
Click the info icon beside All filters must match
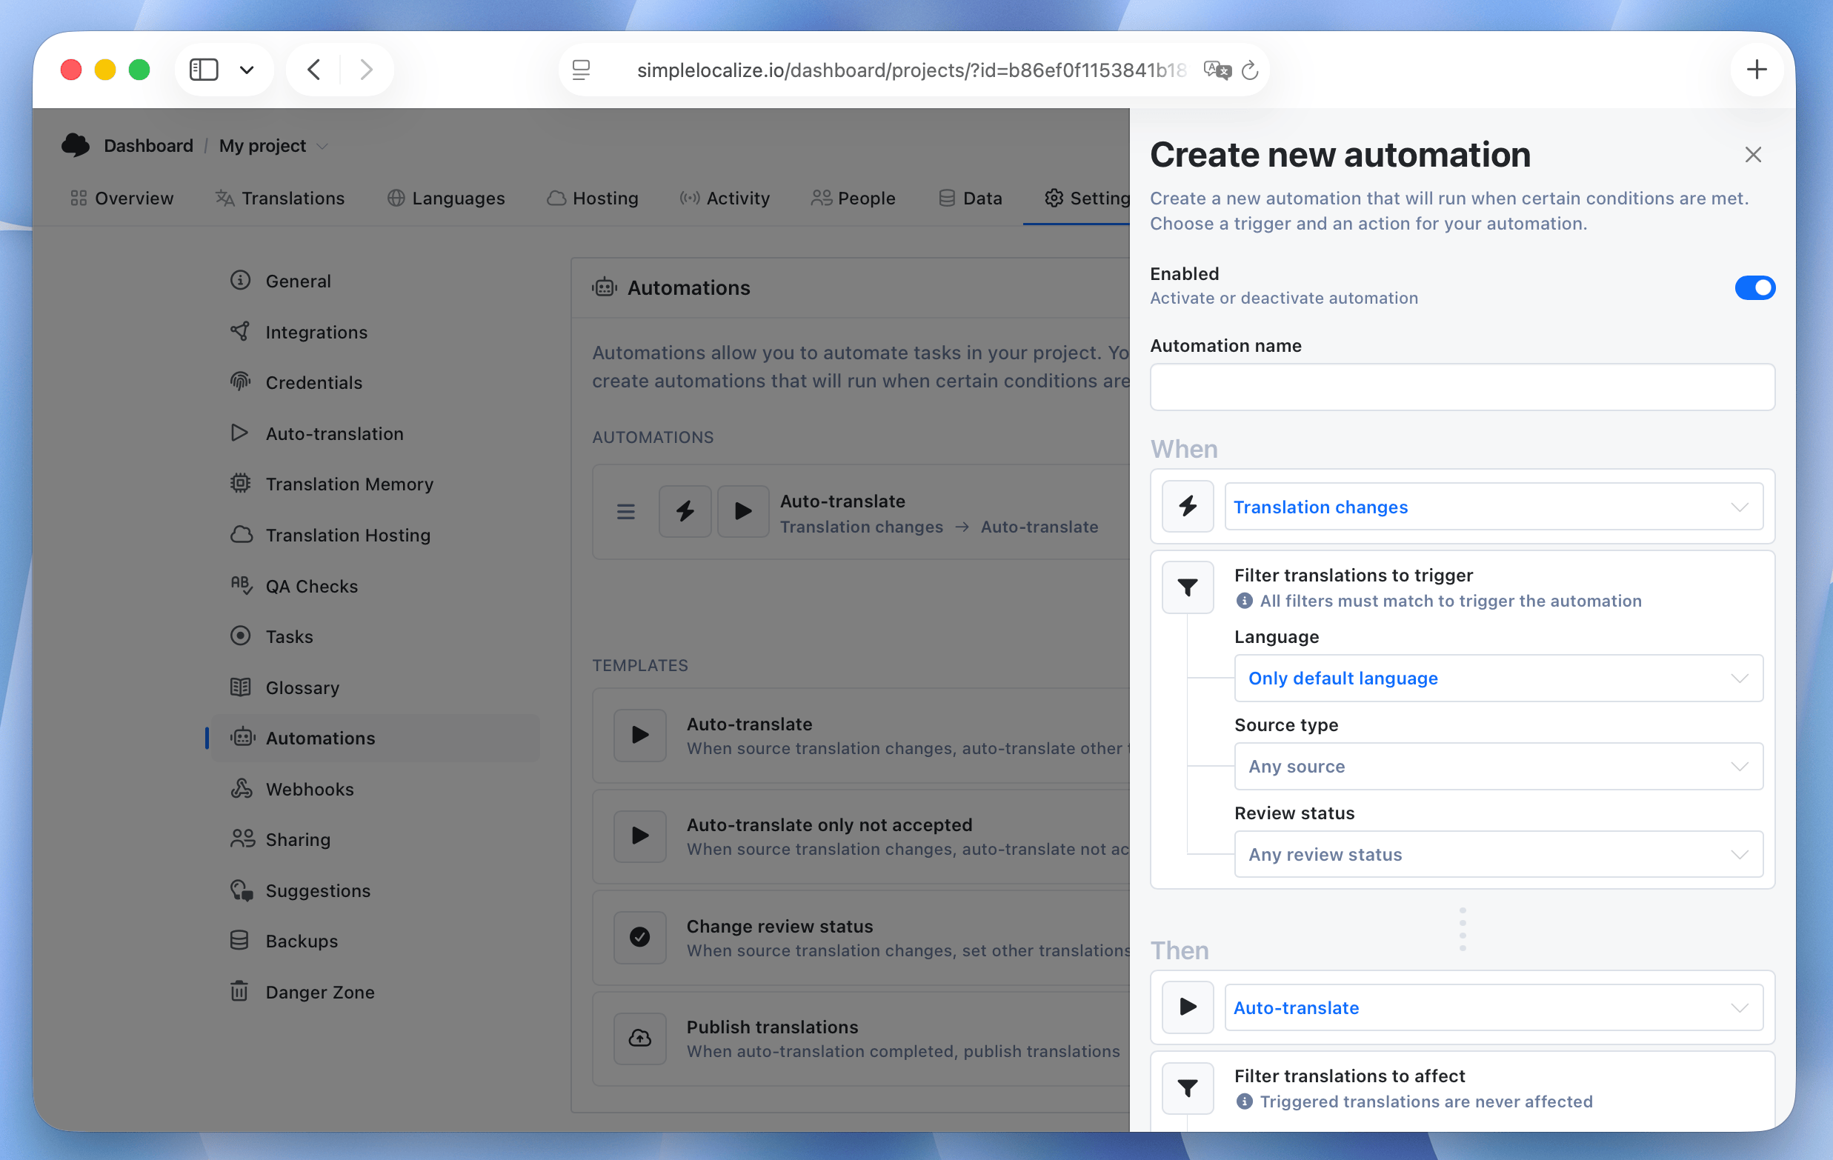pos(1244,601)
